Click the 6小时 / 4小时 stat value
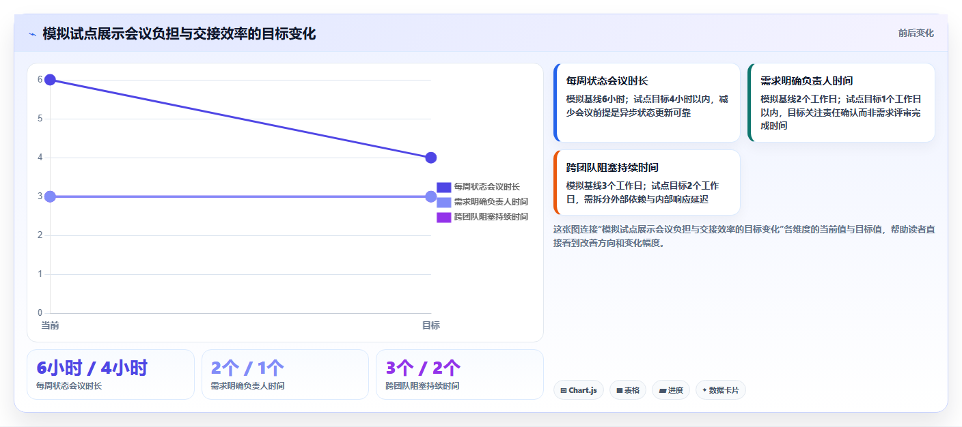This screenshot has height=427, width=962. [92, 368]
